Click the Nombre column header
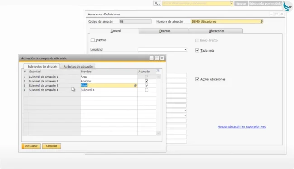This screenshot has height=169, width=294. [109, 72]
